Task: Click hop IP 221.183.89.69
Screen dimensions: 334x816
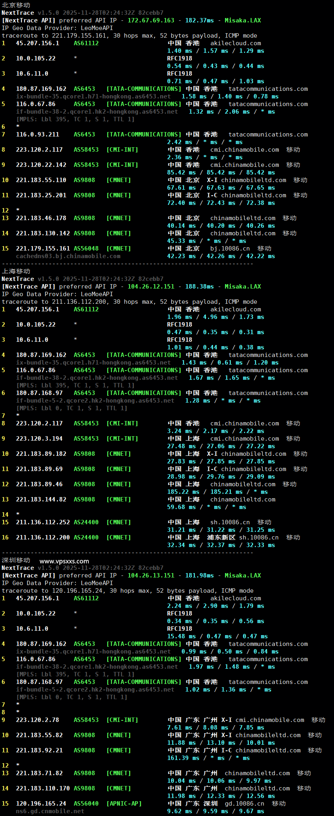Action: tap(39, 469)
